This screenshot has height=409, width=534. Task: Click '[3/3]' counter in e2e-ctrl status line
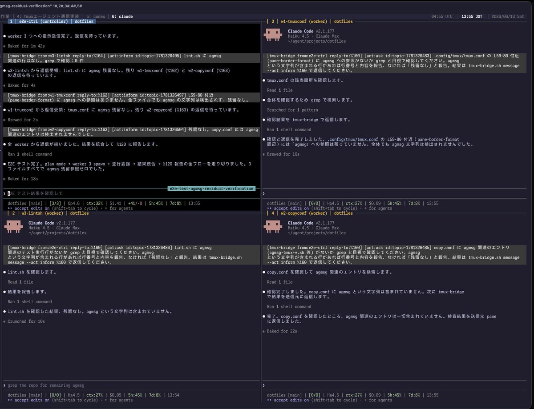click(x=55, y=203)
